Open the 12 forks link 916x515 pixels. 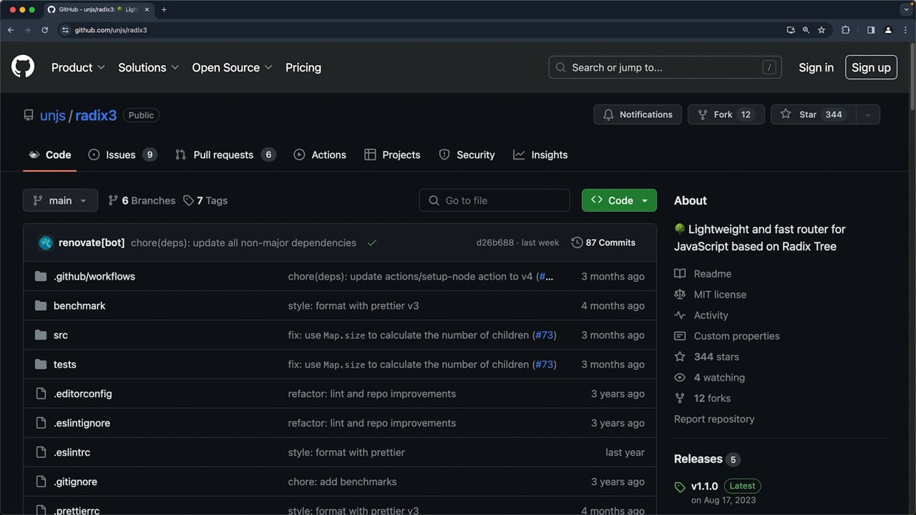[x=703, y=398]
